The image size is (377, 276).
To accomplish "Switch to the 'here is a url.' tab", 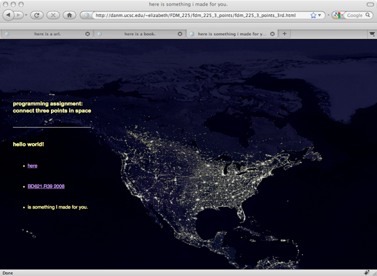I will point(47,34).
